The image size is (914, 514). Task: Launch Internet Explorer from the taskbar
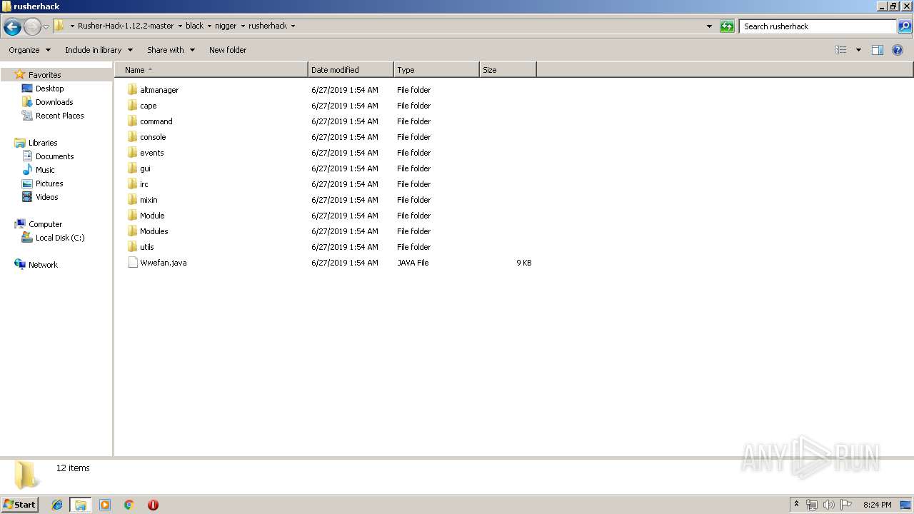tap(57, 505)
